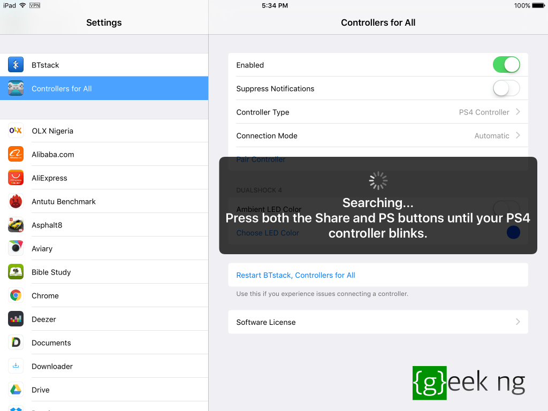Open Deezer settings row
548x411 pixels.
coord(104,319)
